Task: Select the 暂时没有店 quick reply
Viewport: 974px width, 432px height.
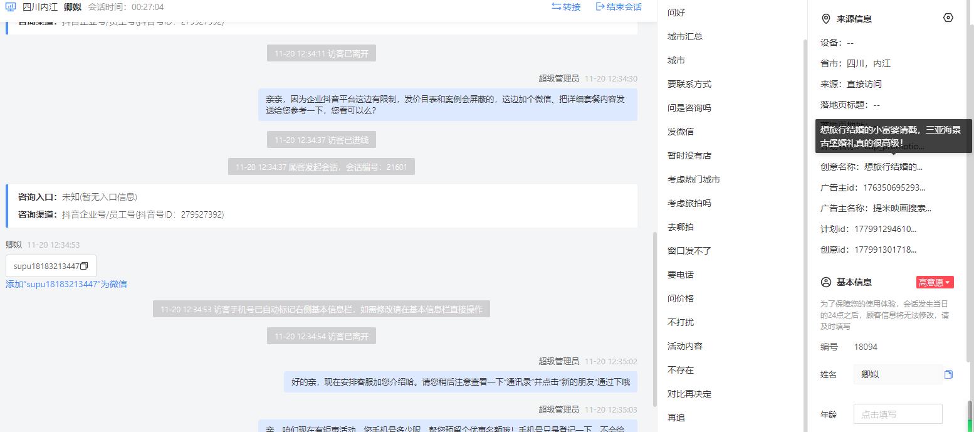Action: coord(689,155)
